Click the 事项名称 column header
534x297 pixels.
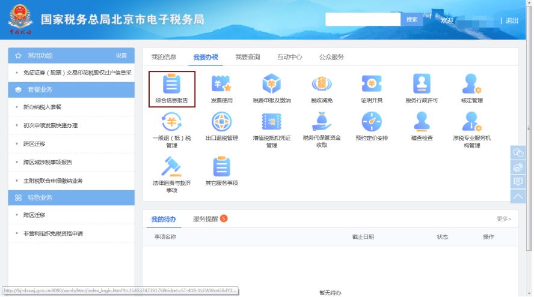(165, 237)
